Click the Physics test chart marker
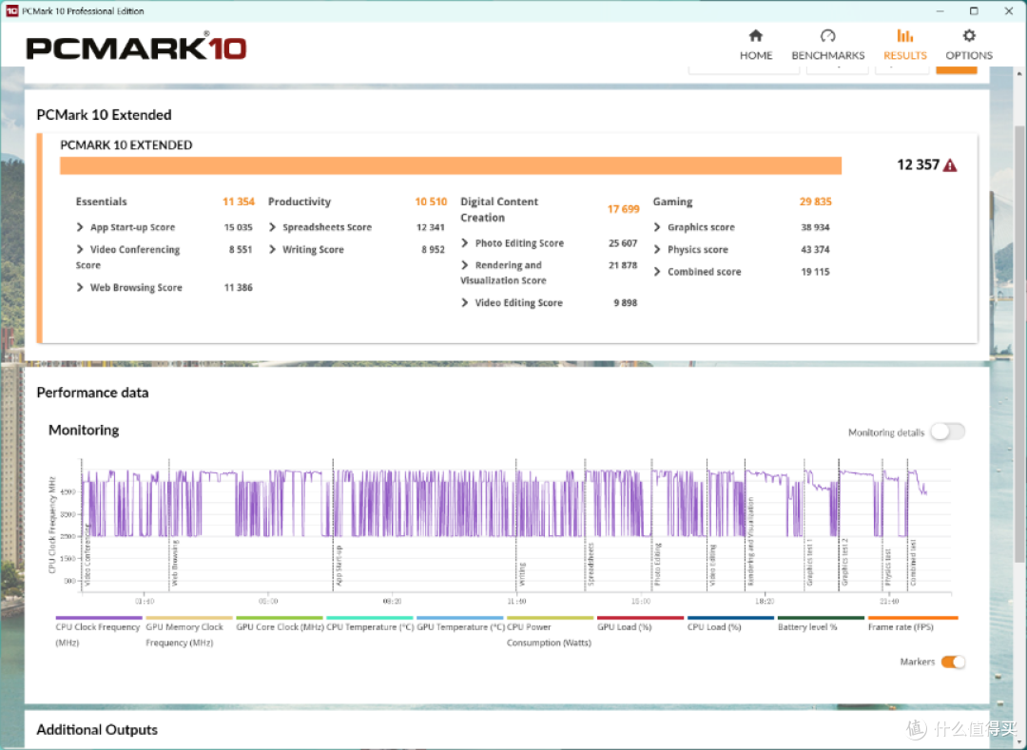 point(888,567)
